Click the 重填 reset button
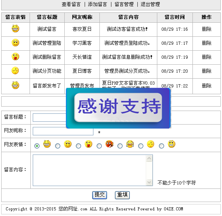 point(122,195)
